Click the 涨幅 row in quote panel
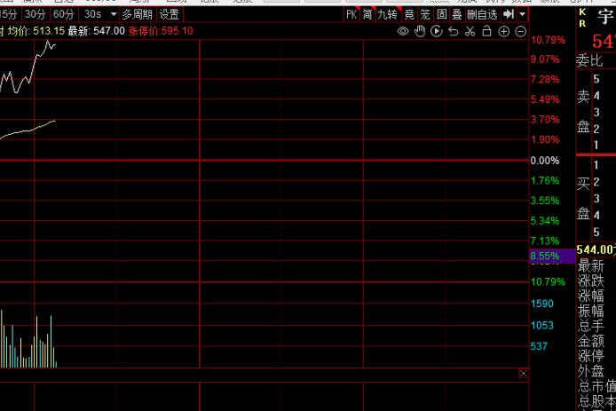Image resolution: width=616 pixels, height=411 pixels. (x=591, y=296)
